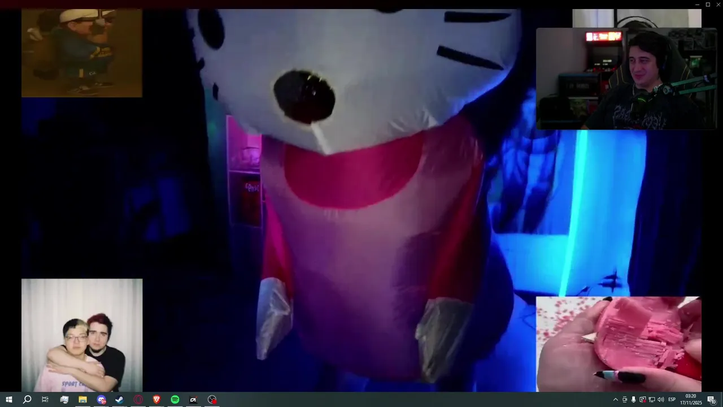The height and width of the screenshot is (407, 723).
Task: Change the ESP input language
Action: (x=672, y=400)
